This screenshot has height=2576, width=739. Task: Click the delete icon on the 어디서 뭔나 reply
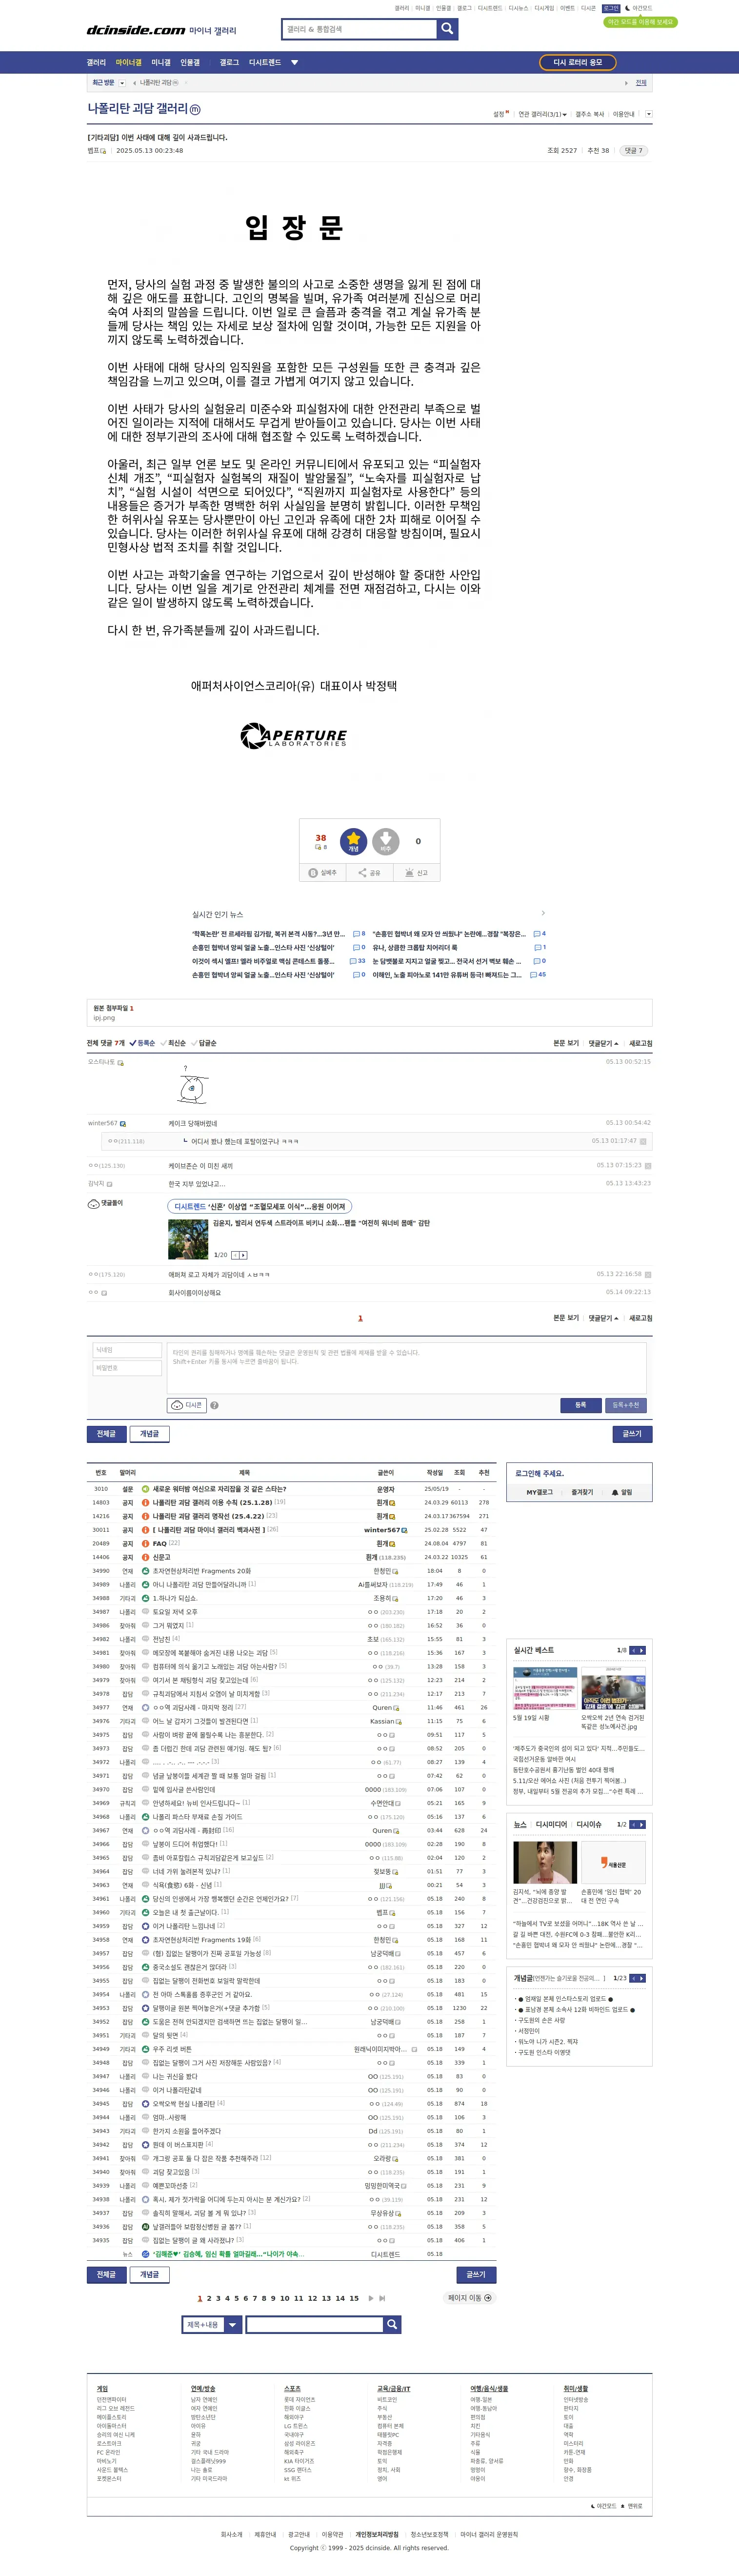tap(643, 1141)
